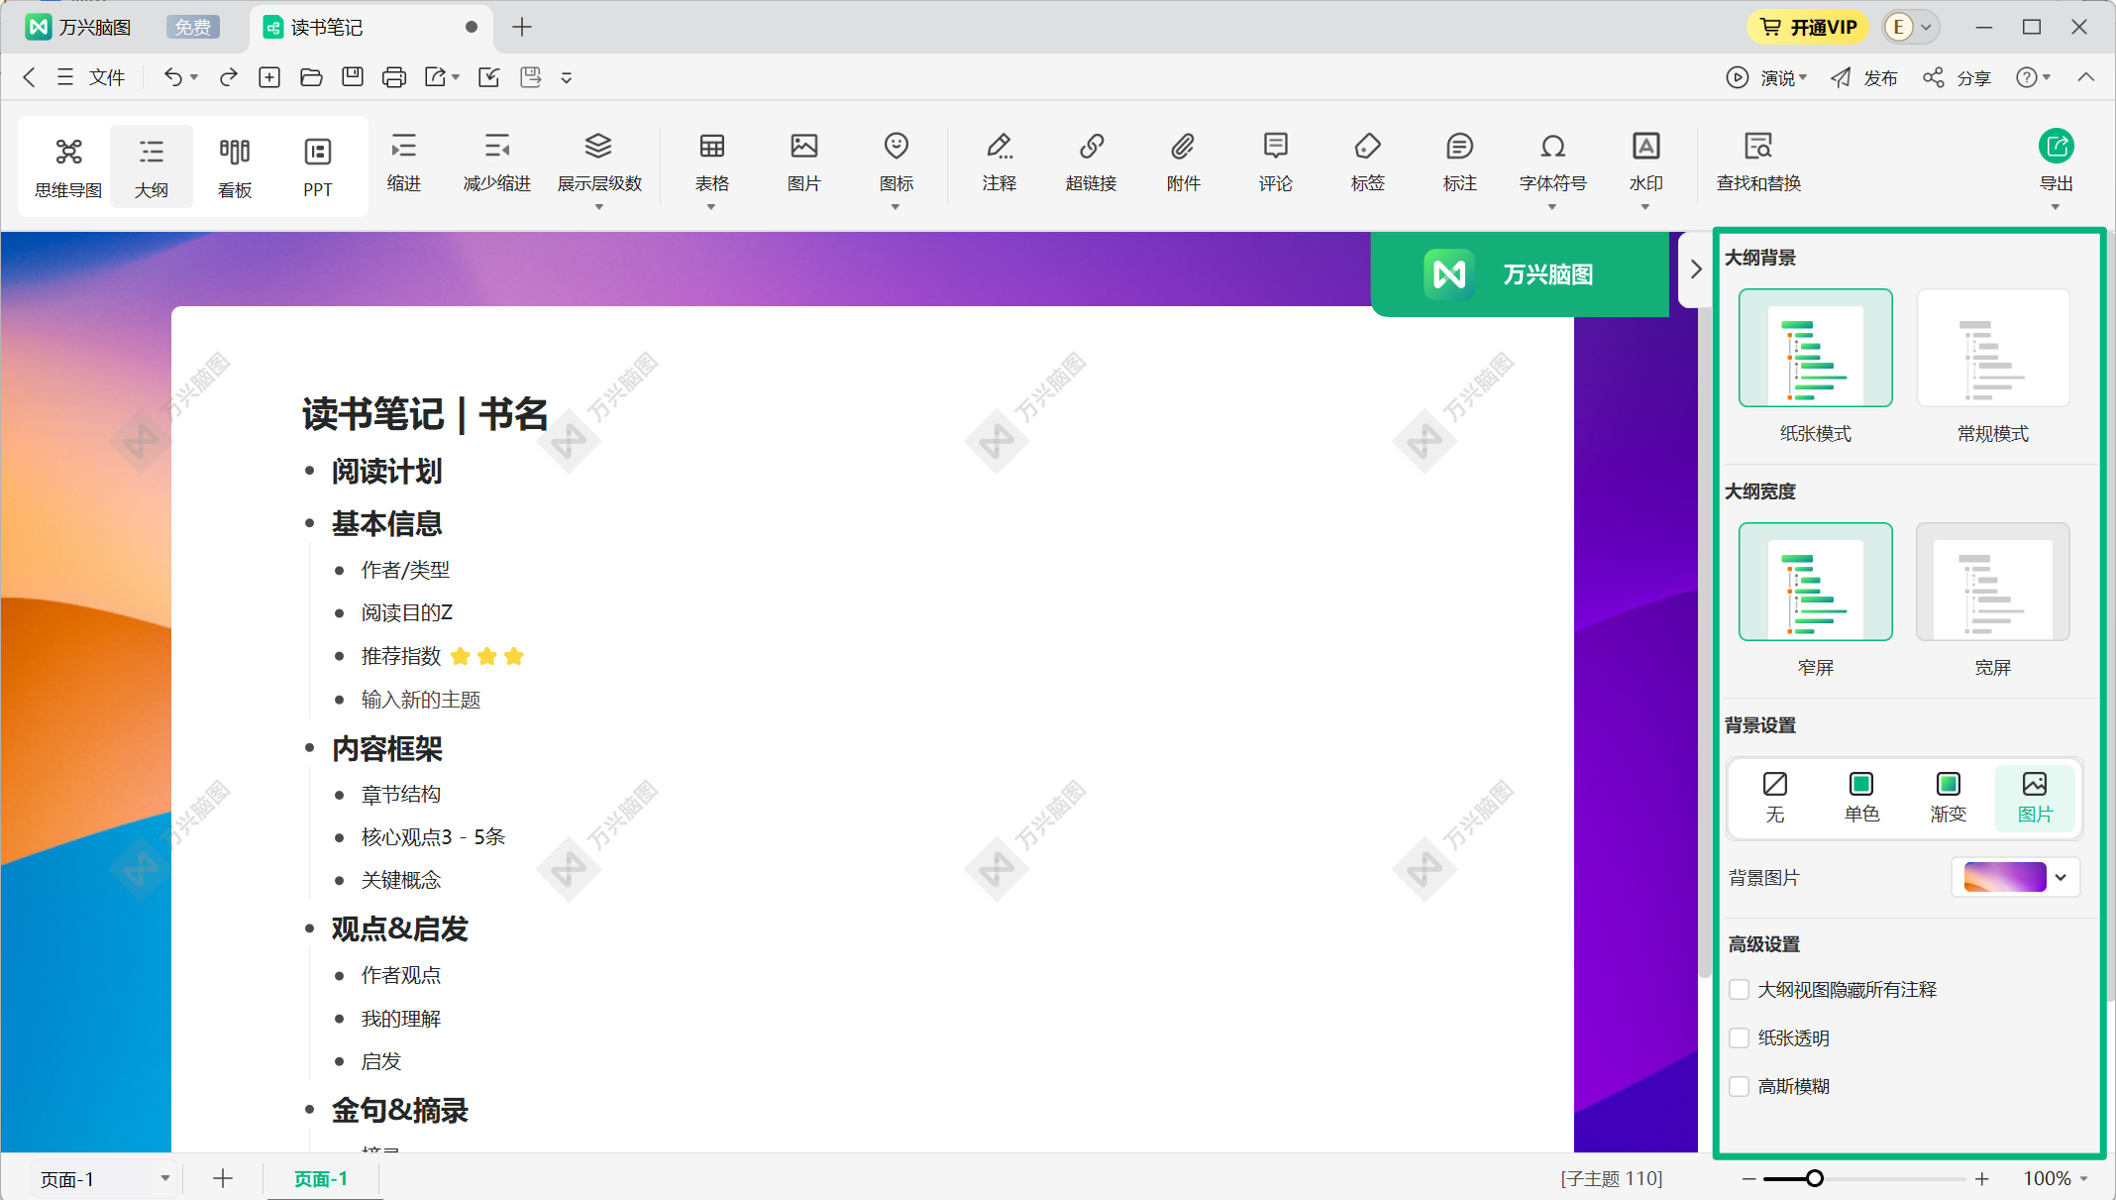Click the green 导出 export icon
2116x1200 pixels.
tap(2057, 147)
